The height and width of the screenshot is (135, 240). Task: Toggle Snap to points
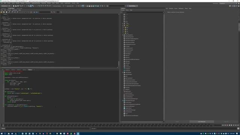[x=43, y=6]
